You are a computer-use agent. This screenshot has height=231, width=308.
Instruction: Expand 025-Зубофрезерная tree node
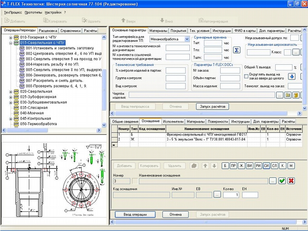point(11,97)
